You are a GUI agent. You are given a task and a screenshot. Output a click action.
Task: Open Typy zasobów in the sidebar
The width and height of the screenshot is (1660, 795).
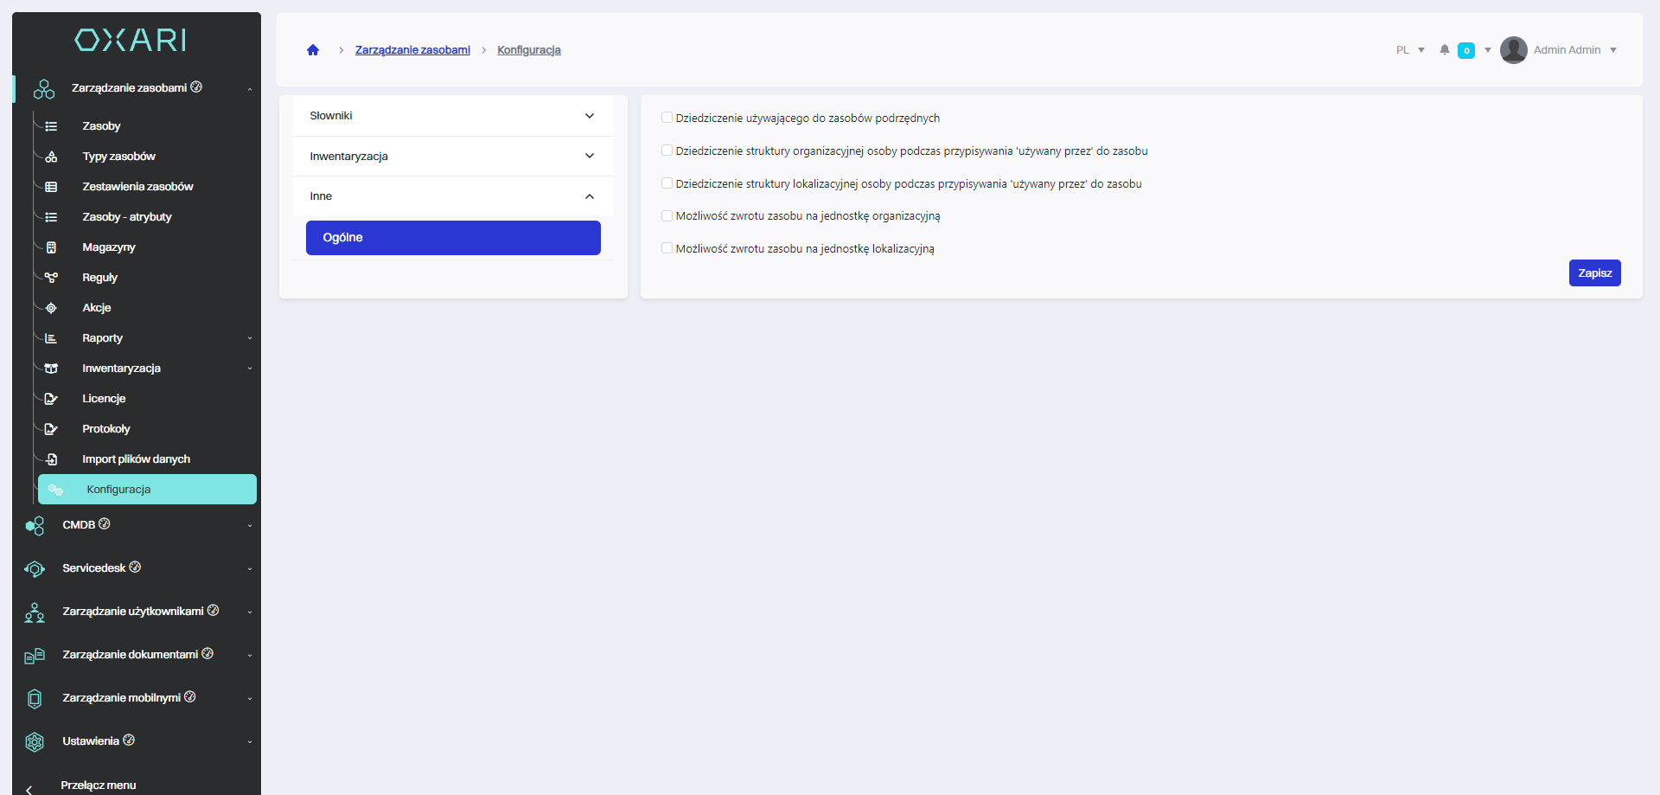[118, 157]
